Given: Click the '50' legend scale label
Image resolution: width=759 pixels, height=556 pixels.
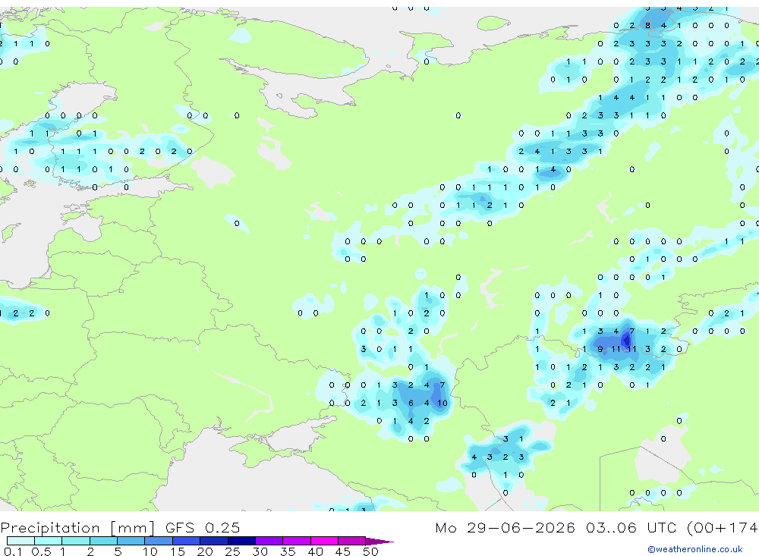Looking at the screenshot, I should (x=371, y=551).
